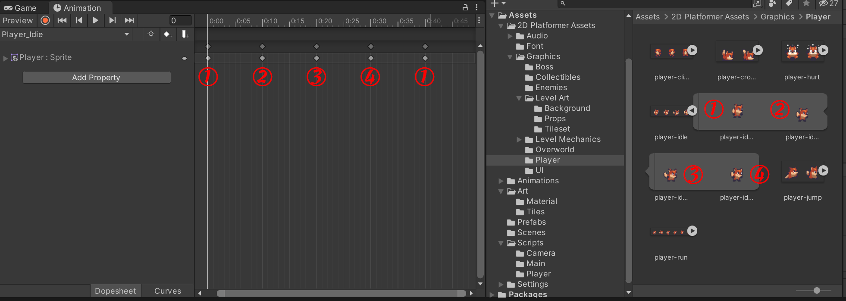Click Graphics in the breadcrumb path
Viewport: 846px width, 301px height.
tap(777, 17)
